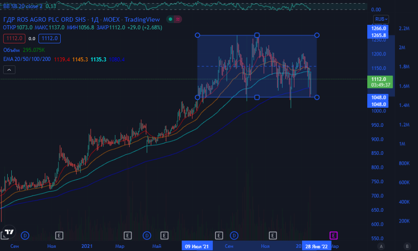Toggle auto scale with the A button
The image size is (418, 251).
coord(381,246)
